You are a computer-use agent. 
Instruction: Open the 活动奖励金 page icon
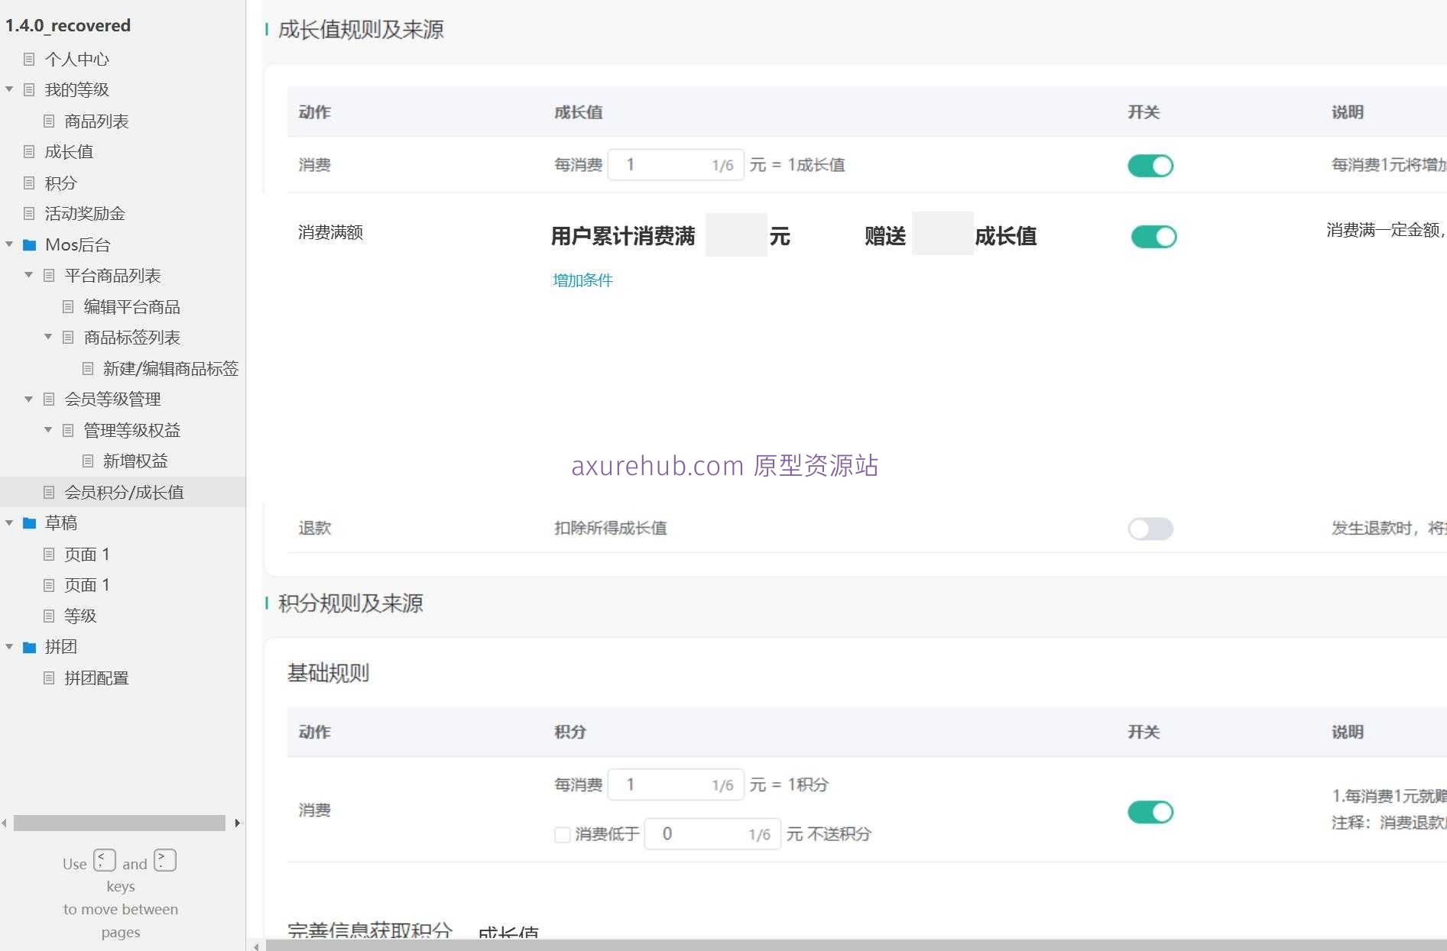click(x=30, y=213)
